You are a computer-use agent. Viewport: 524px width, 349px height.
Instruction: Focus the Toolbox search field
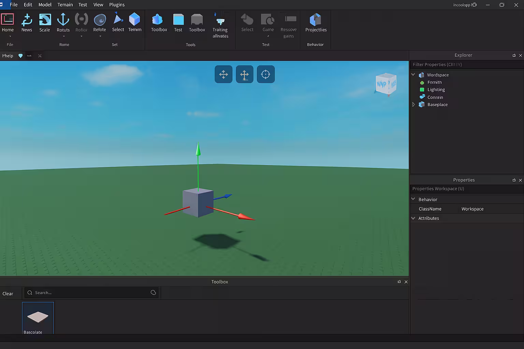pyautogui.click(x=91, y=292)
